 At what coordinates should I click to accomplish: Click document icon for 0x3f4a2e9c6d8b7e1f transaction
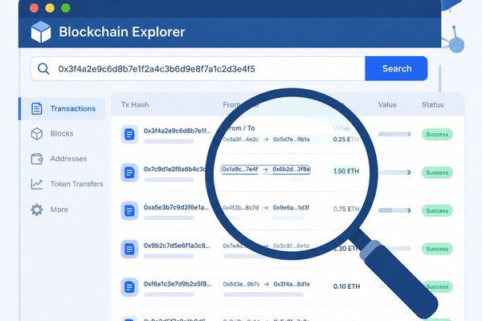pos(129,134)
